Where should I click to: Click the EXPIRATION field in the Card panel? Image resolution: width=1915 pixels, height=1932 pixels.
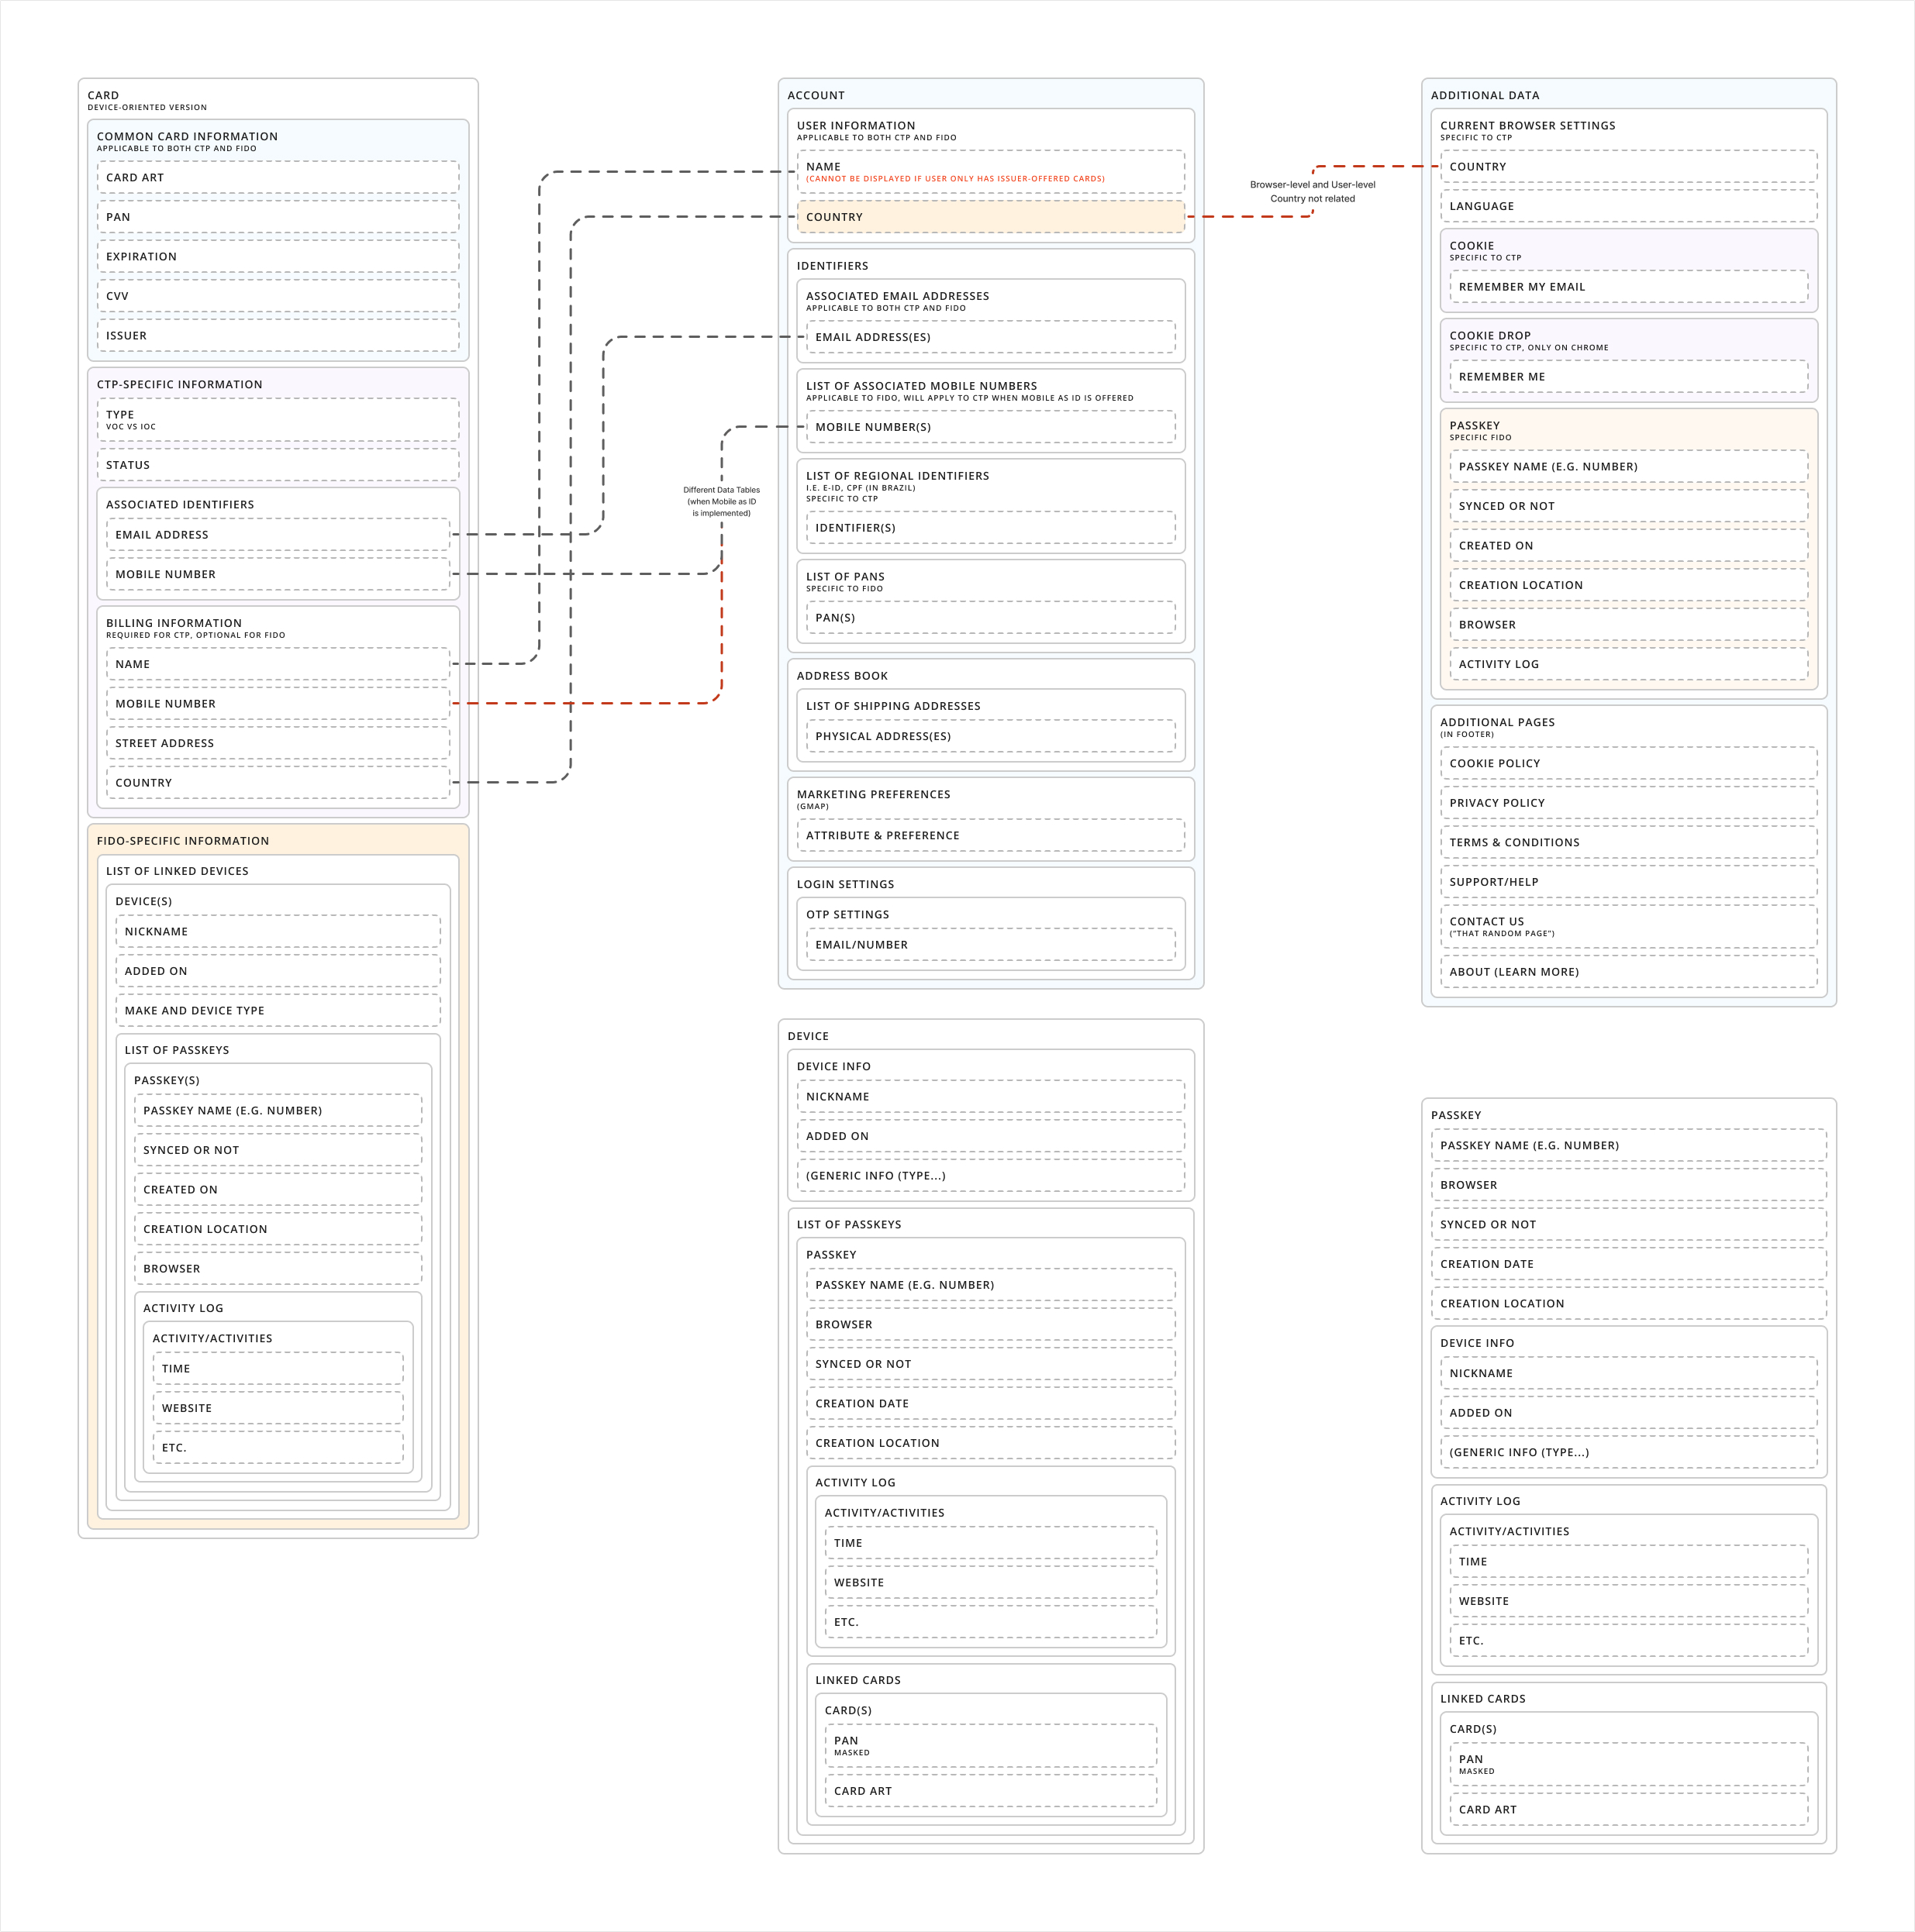point(278,256)
